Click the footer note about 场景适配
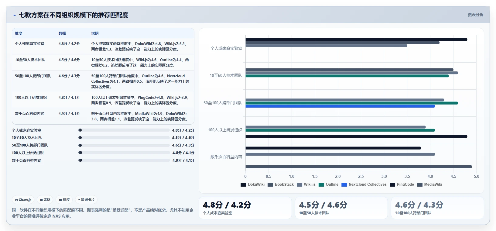 click(103, 213)
